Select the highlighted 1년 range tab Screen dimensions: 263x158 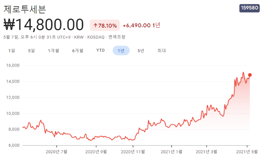tap(121, 51)
